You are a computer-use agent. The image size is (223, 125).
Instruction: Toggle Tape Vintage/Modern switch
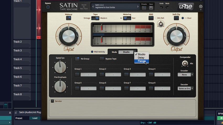pos(95,18)
